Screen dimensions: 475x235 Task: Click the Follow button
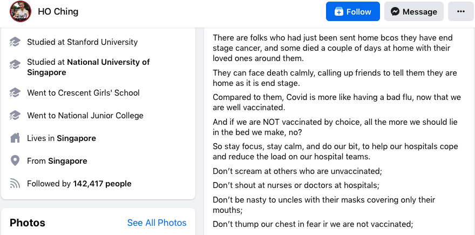coord(352,11)
